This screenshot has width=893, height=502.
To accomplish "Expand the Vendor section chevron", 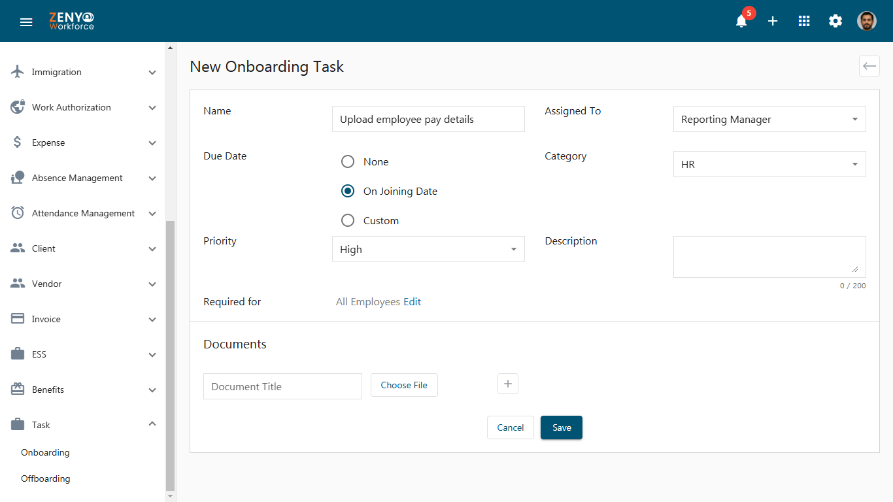I will [152, 284].
